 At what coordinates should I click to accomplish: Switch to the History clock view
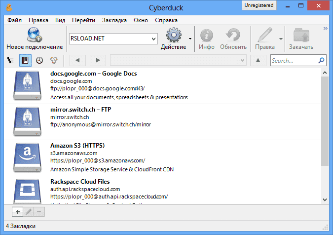pyautogui.click(x=39, y=60)
